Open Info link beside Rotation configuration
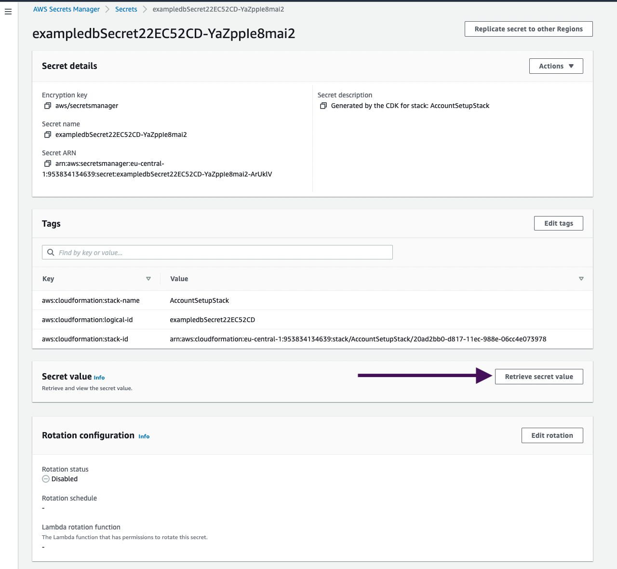617x569 pixels. tap(144, 436)
